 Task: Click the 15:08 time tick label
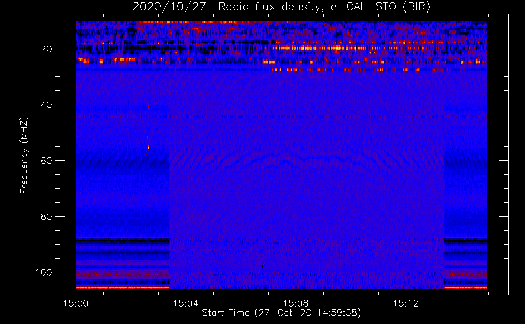[296, 304]
